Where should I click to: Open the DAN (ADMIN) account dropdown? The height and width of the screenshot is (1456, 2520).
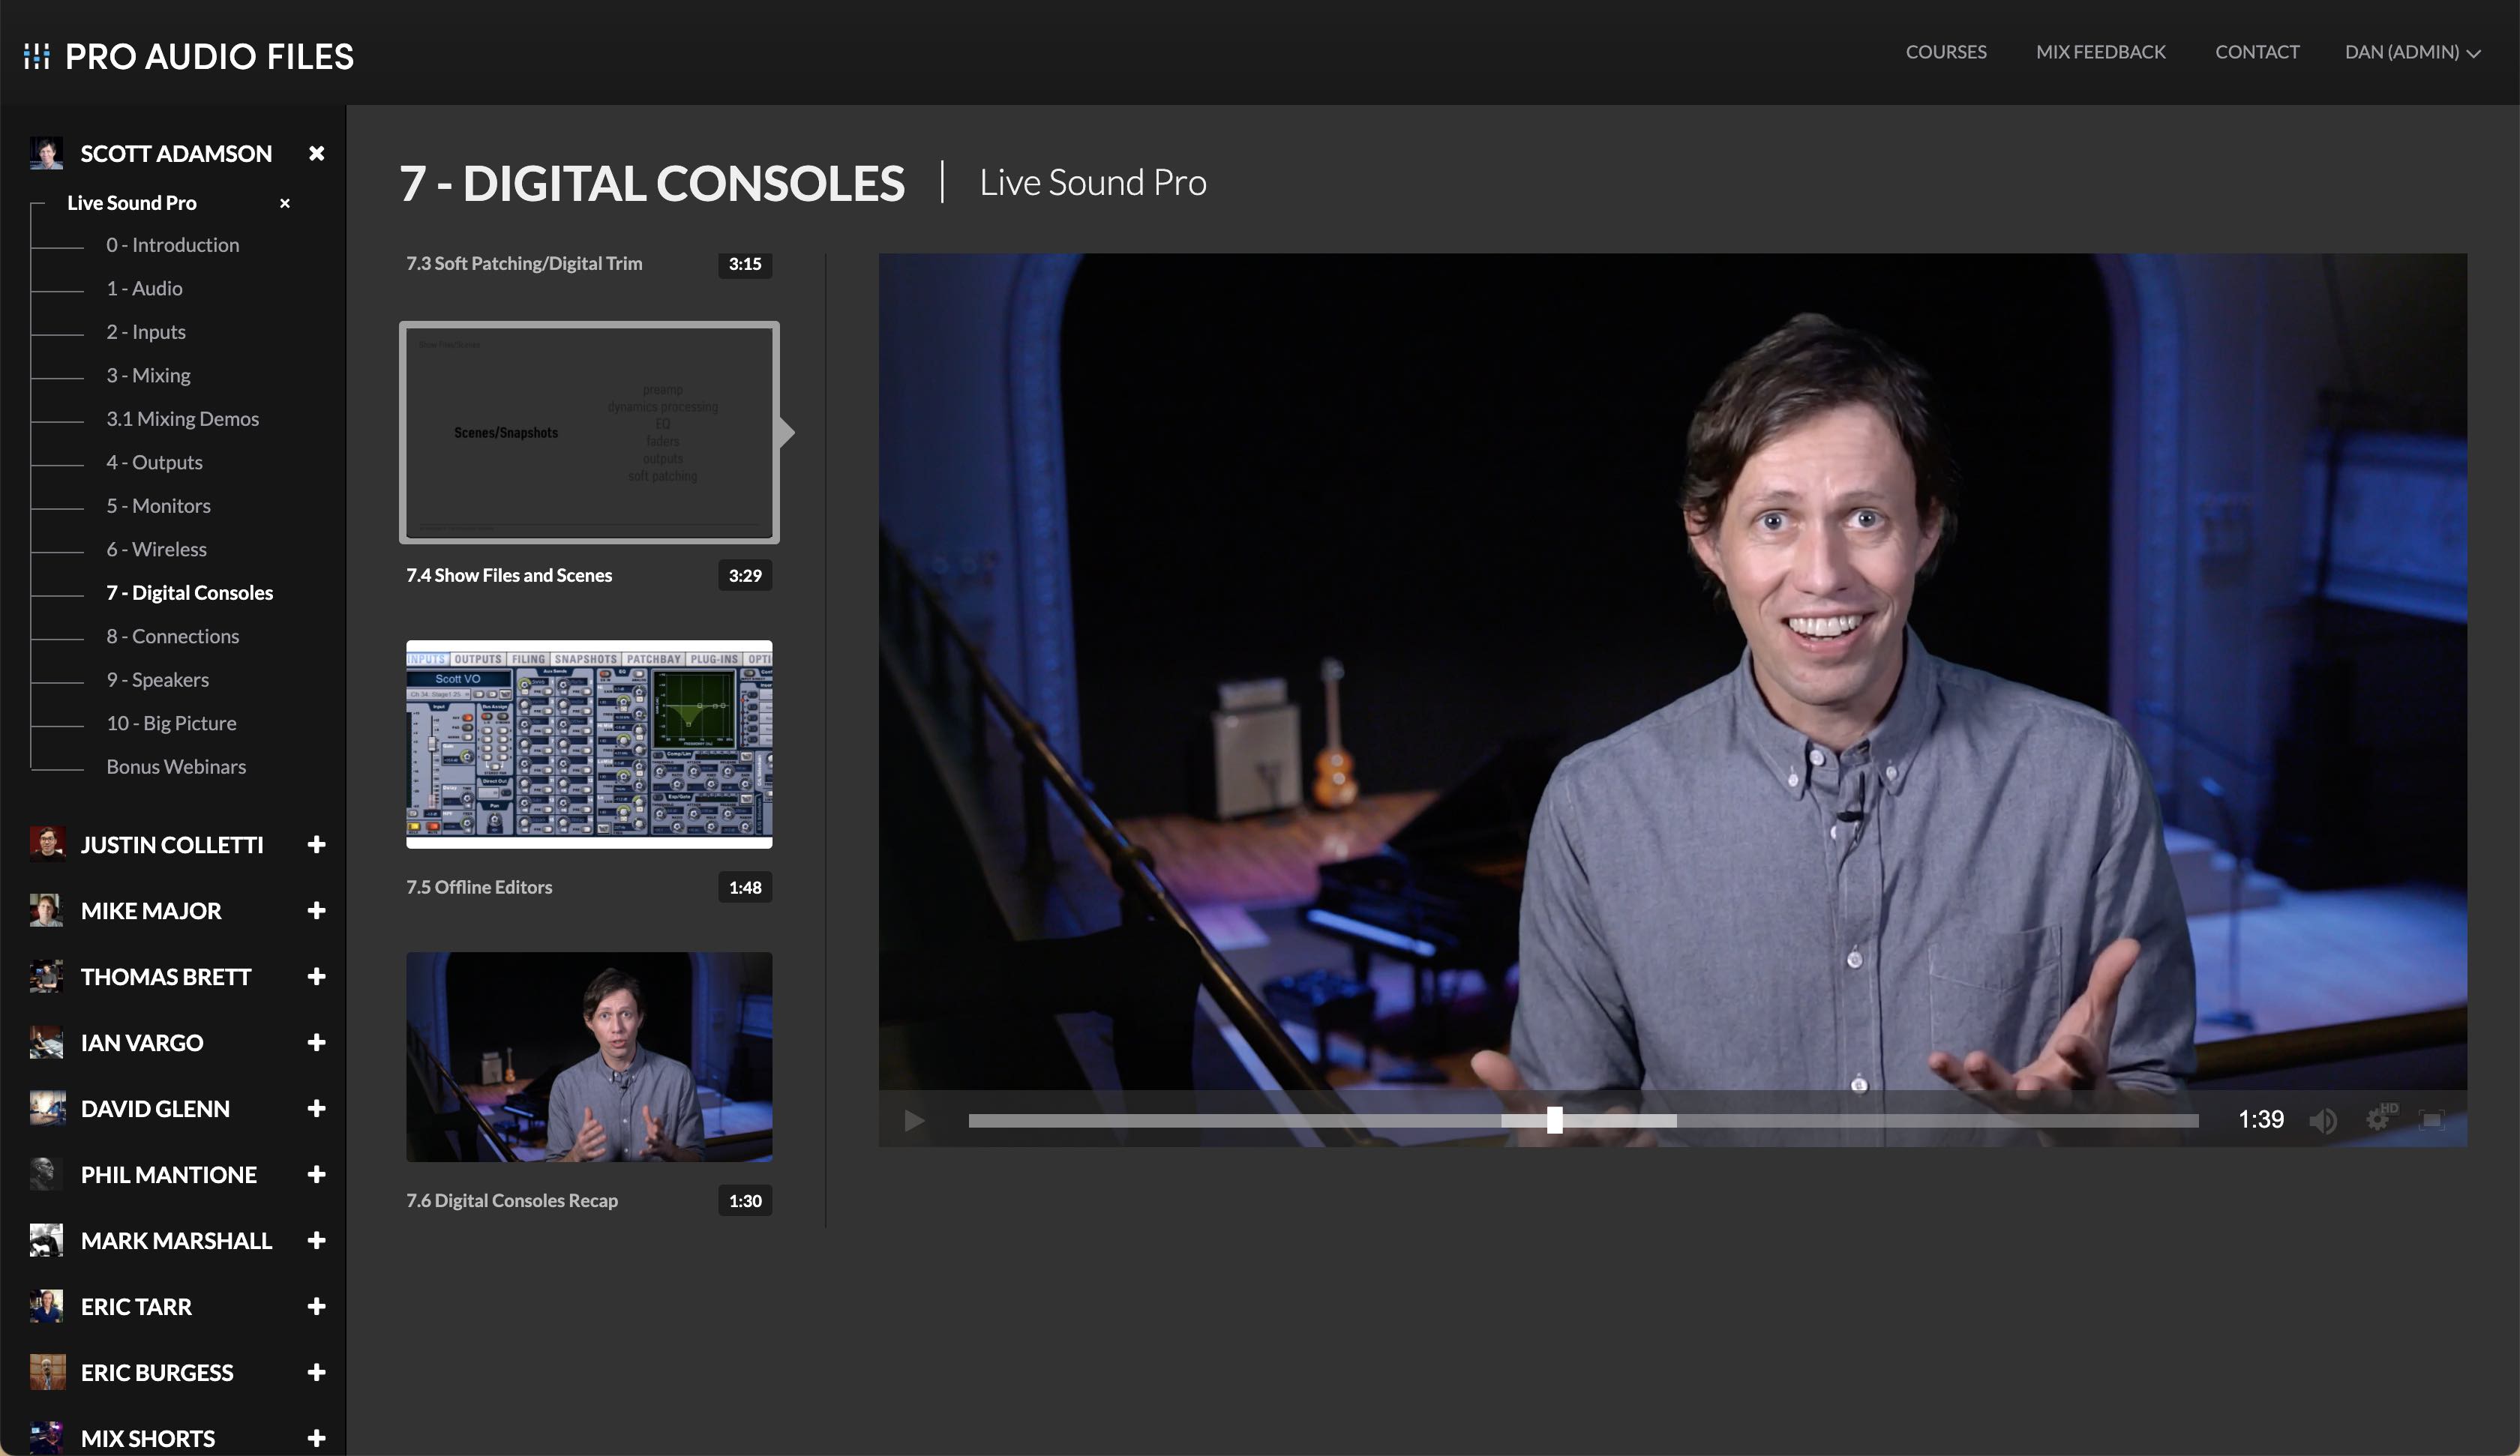coord(2413,52)
